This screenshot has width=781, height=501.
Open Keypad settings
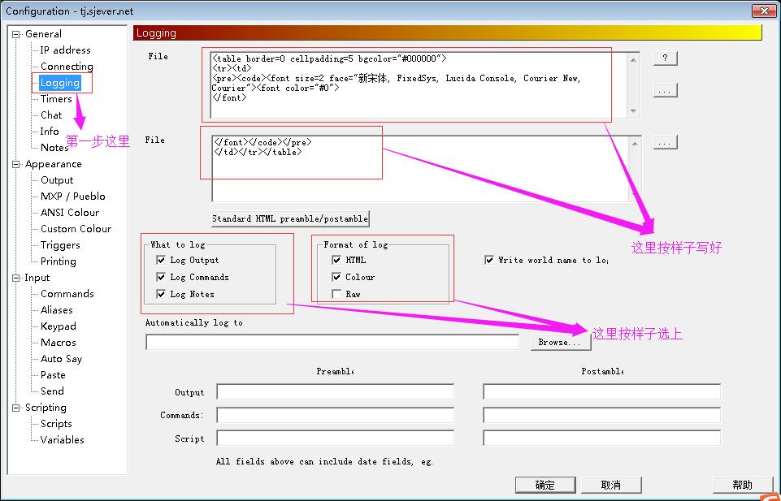59,326
